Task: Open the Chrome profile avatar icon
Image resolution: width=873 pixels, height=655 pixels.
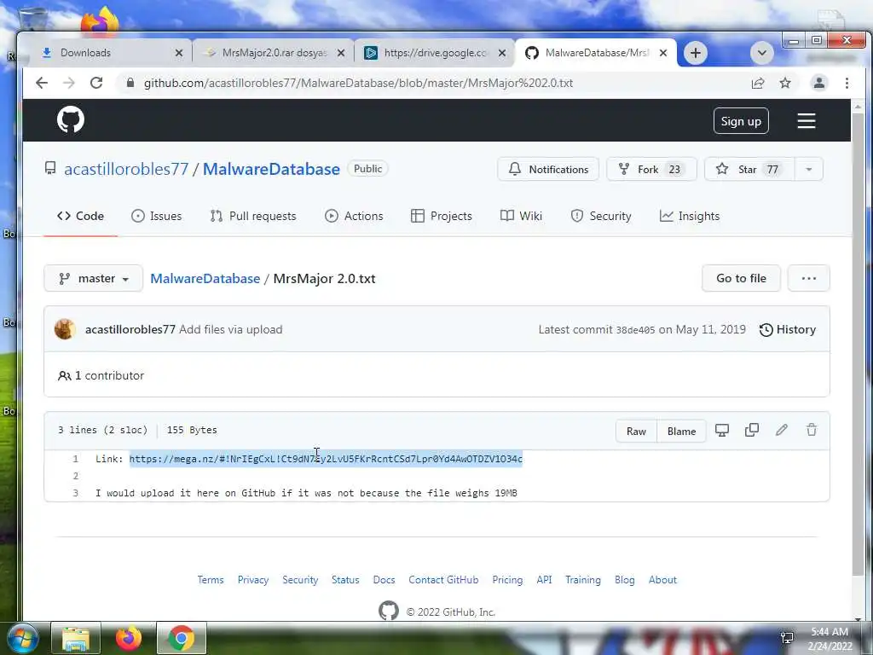Action: coord(819,83)
